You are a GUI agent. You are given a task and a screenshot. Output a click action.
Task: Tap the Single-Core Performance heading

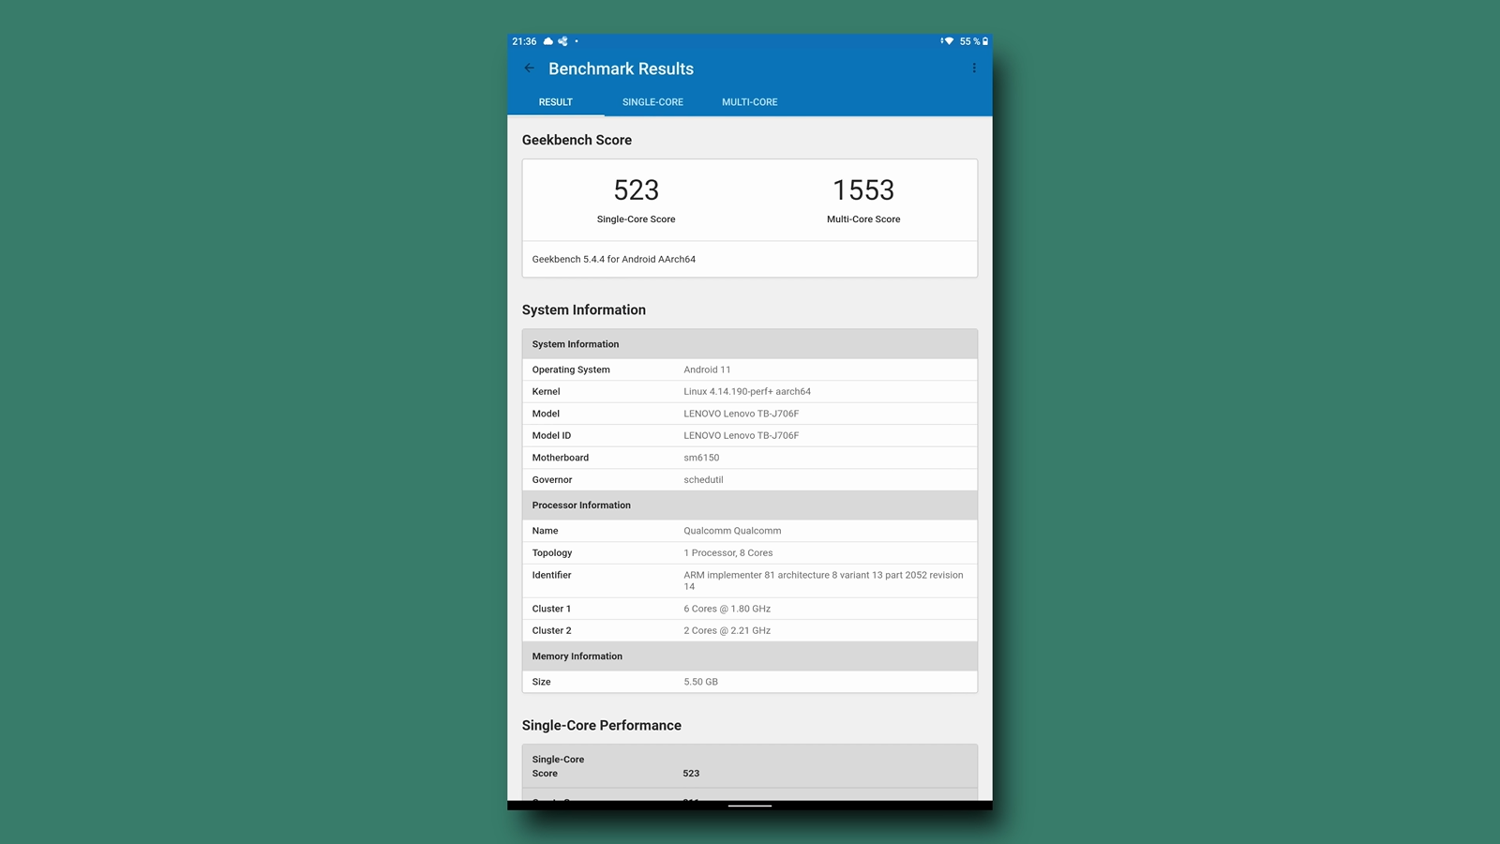click(x=602, y=726)
